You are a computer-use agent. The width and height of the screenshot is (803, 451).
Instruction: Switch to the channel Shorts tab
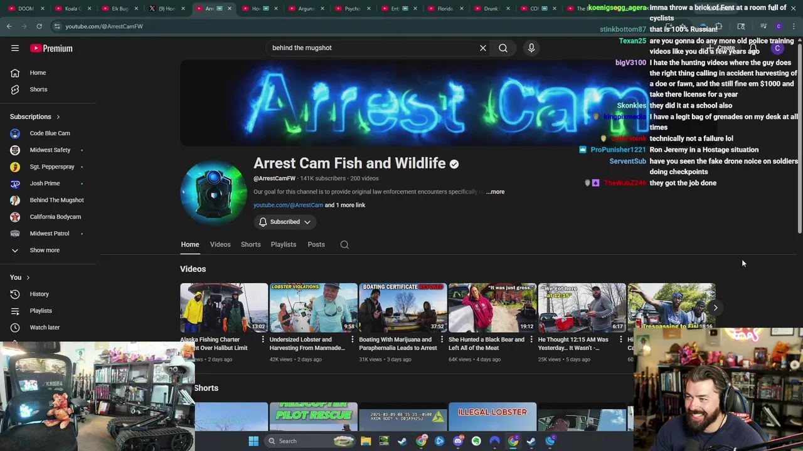[x=251, y=245]
